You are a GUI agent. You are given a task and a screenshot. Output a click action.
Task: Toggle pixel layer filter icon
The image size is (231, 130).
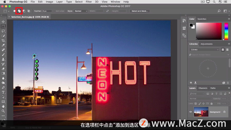pyautogui.click(x=208, y=94)
